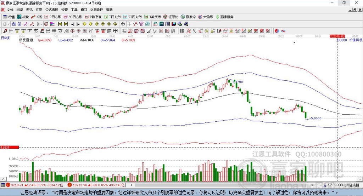This screenshot has width=363, height=196.
Task: Click horizontal scrollbar right arrow
Action: (x=312, y=185)
